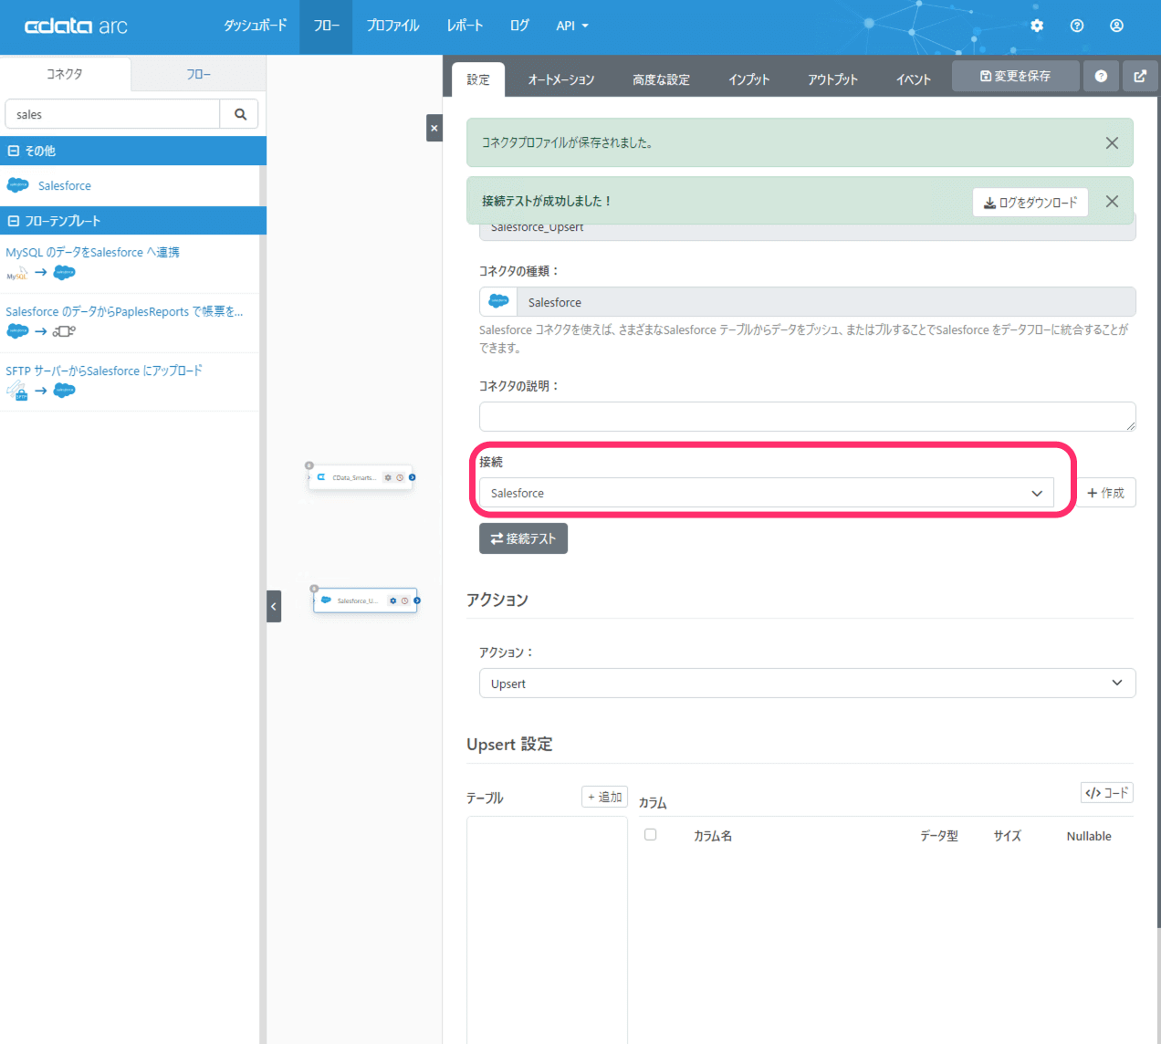Click the + 追加 table button

604,797
